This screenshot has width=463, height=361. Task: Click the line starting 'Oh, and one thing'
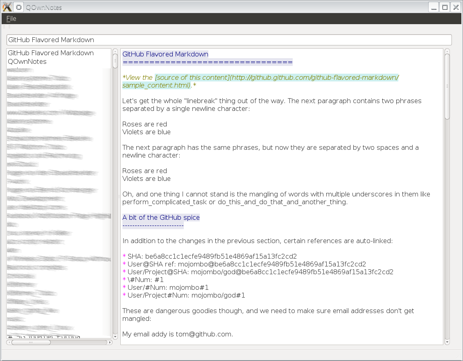tap(276, 198)
